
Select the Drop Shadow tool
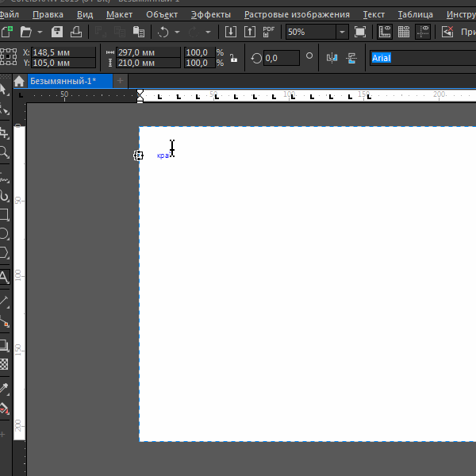(4, 345)
